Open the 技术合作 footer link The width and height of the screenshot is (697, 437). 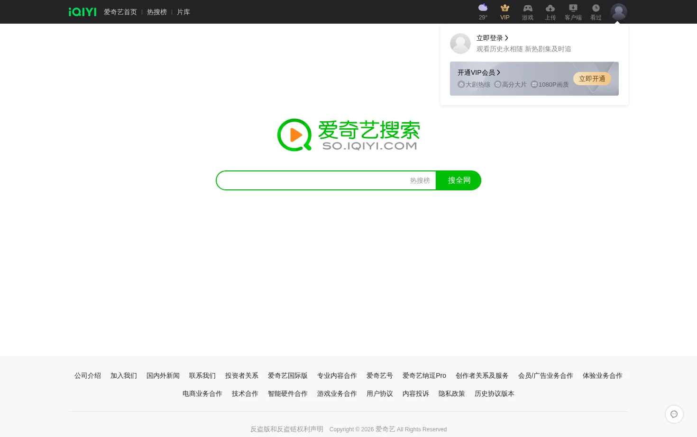pyautogui.click(x=245, y=393)
